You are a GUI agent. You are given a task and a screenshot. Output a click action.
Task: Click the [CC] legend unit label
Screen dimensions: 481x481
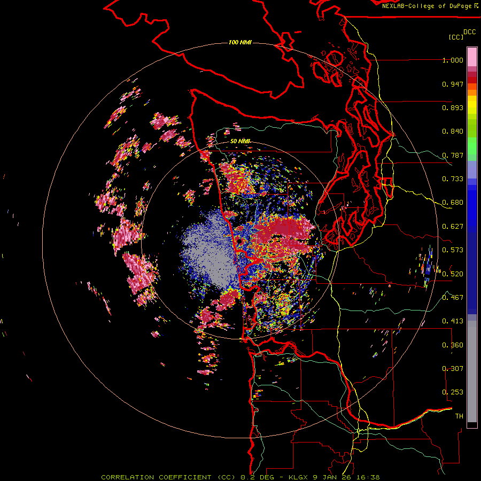(456, 37)
